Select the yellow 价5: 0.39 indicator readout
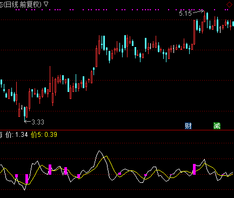 tap(44, 135)
